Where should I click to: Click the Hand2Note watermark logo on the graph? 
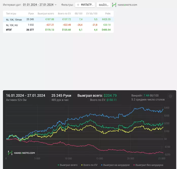click(21, 153)
